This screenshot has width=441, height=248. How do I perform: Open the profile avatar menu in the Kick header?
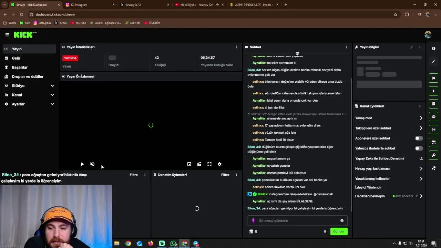point(428,35)
